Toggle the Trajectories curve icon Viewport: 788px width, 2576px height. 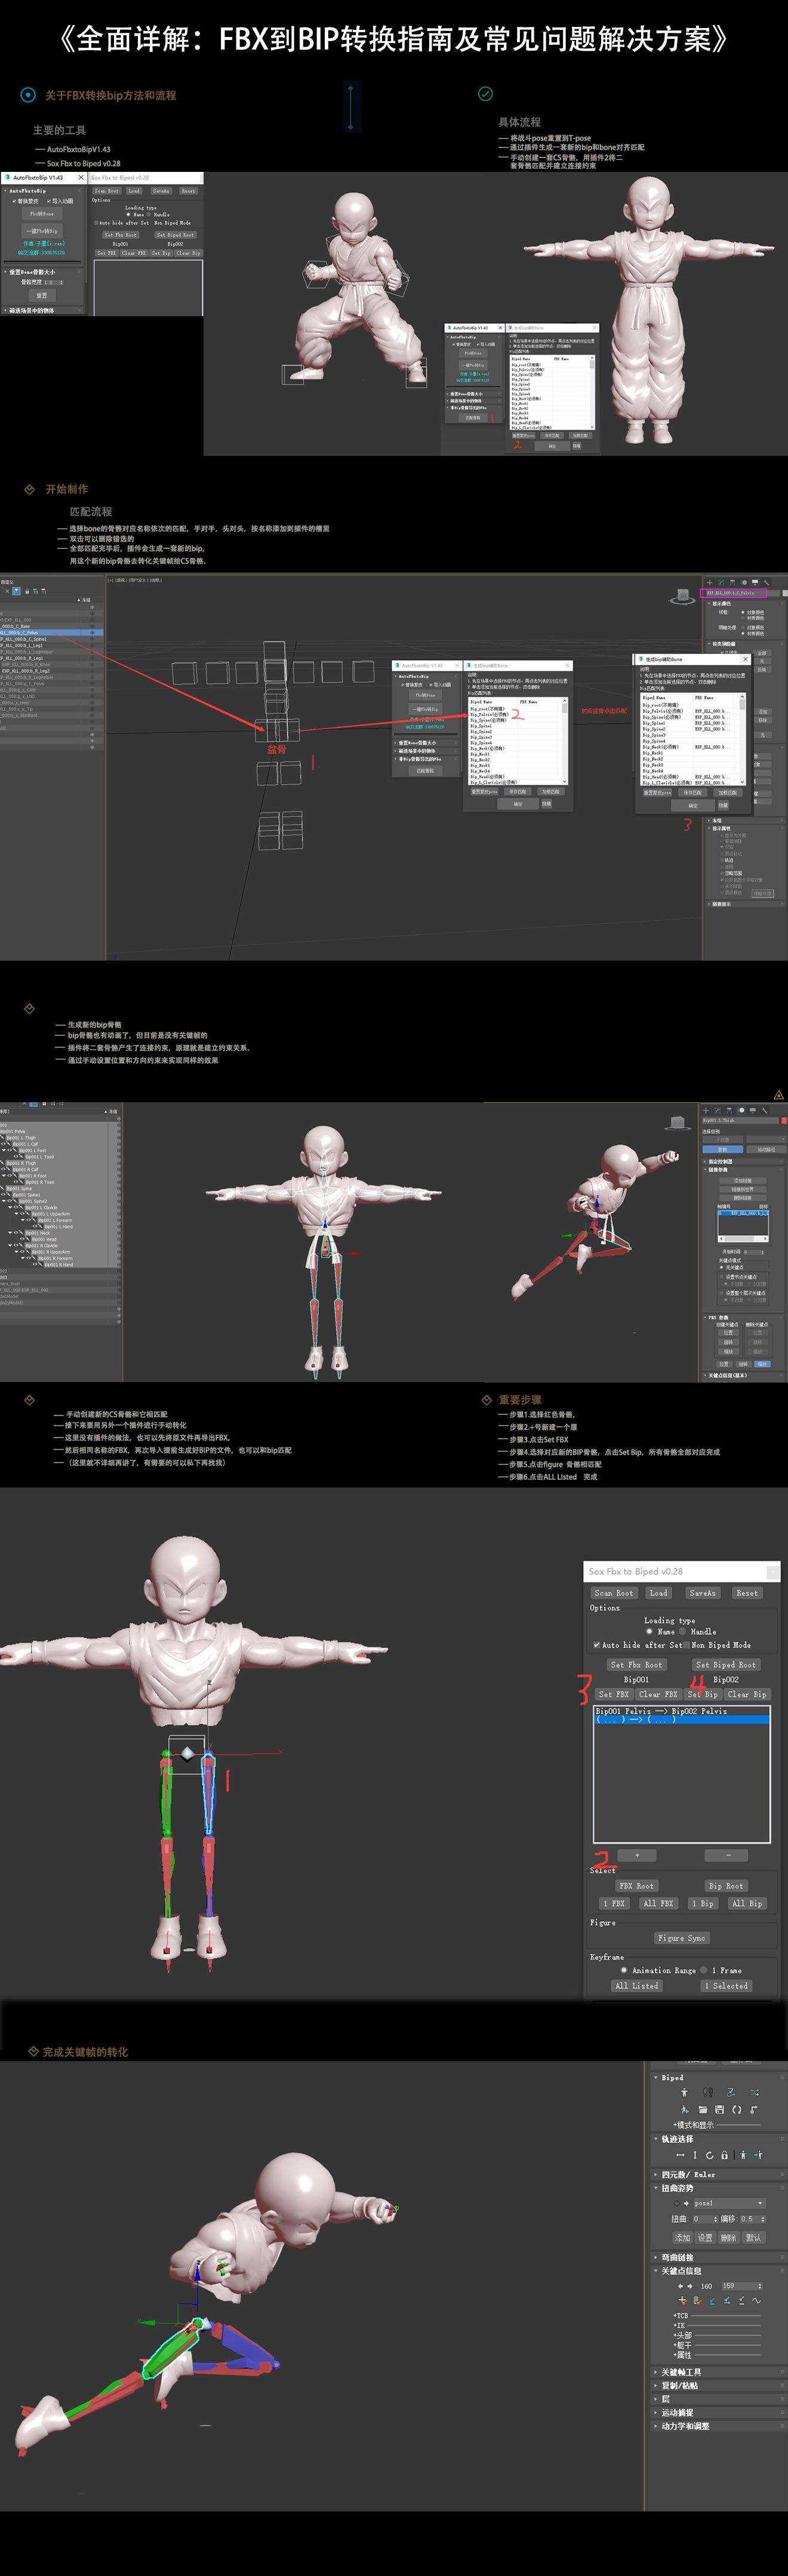point(756,2301)
